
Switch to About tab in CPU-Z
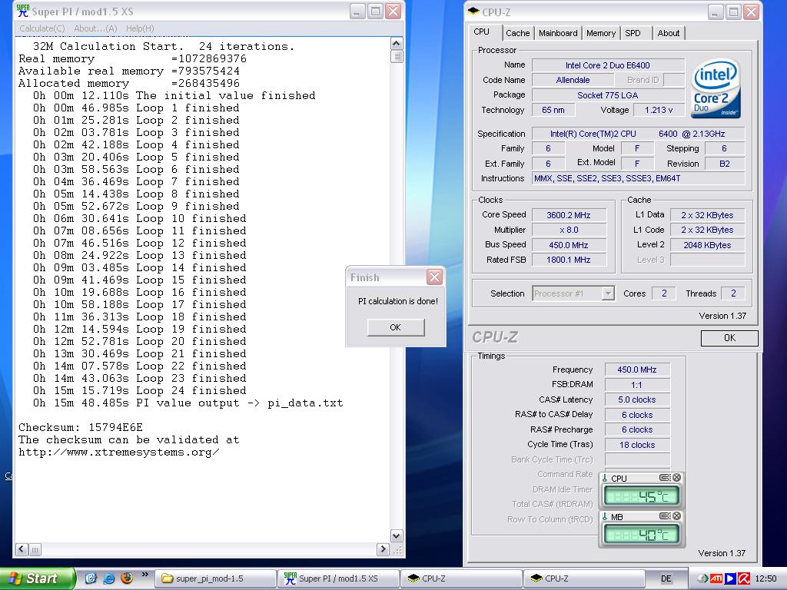669,33
